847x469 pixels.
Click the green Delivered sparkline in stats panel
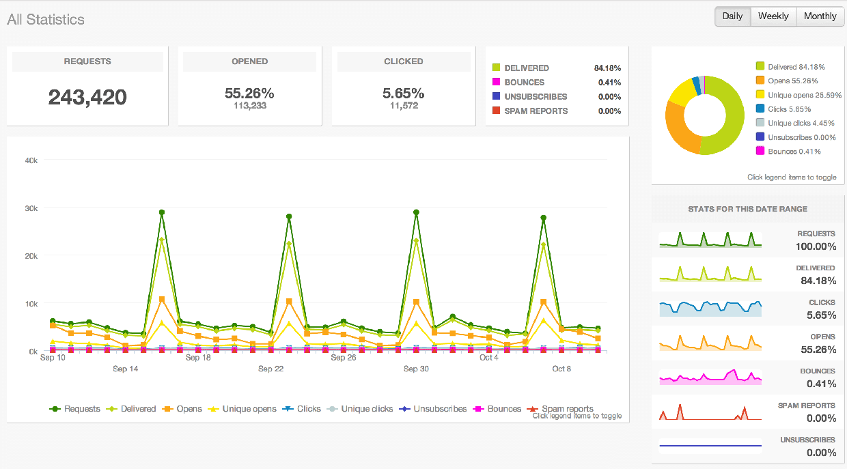click(x=710, y=274)
